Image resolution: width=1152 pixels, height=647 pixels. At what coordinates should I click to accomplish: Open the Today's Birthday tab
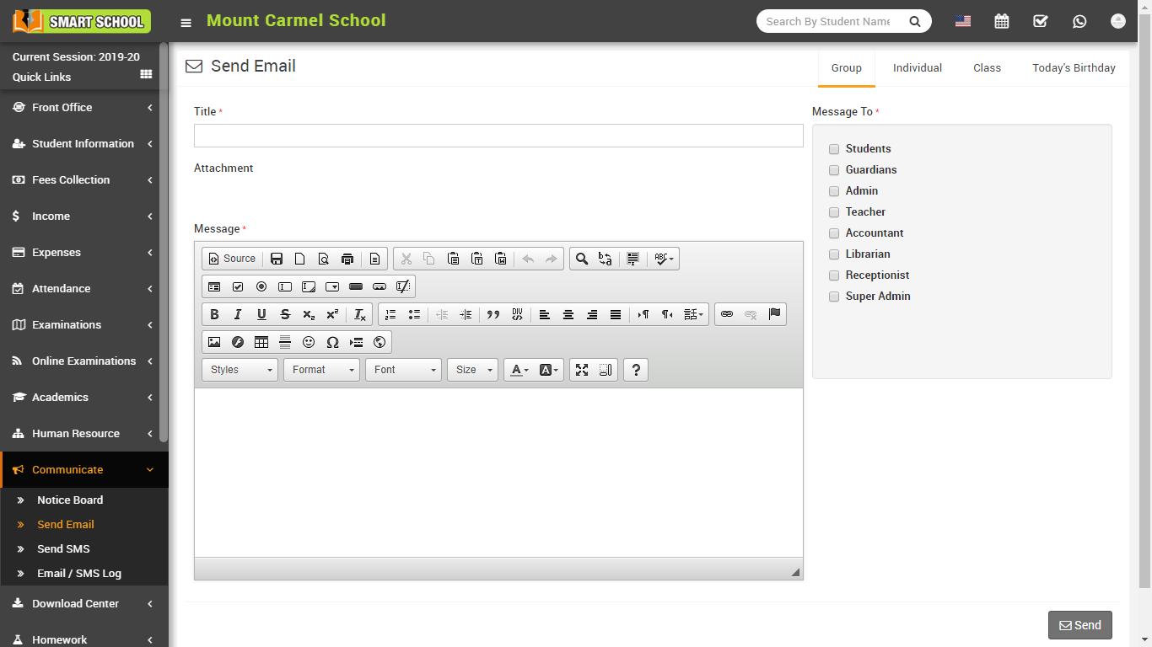1074,68
